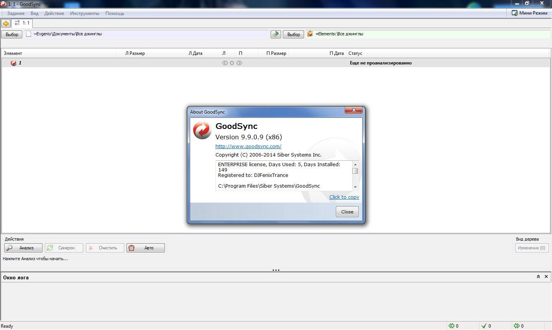552x330 pixels.
Task: Click the Синхрон. button
Action: click(64, 248)
